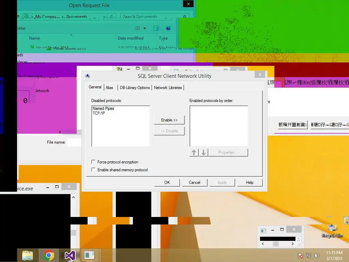Click the Enabled protocols by order listbox

219,126
